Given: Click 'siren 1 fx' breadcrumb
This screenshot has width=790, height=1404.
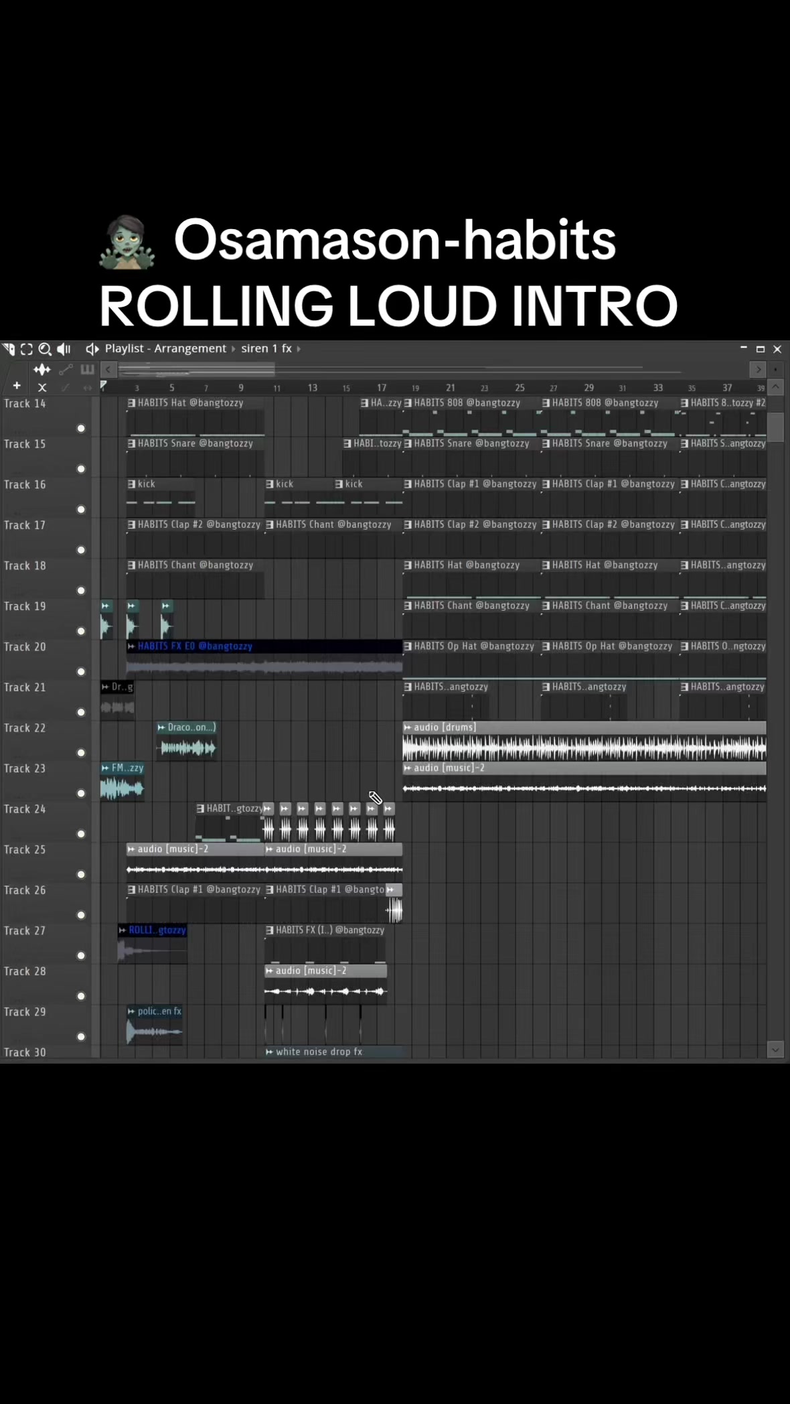Looking at the screenshot, I should pos(266,348).
